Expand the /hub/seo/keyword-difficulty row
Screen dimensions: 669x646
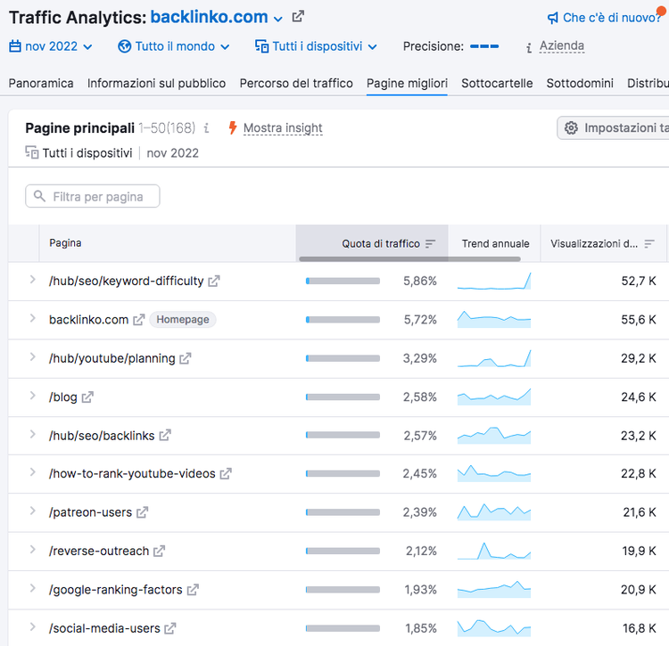coord(32,280)
